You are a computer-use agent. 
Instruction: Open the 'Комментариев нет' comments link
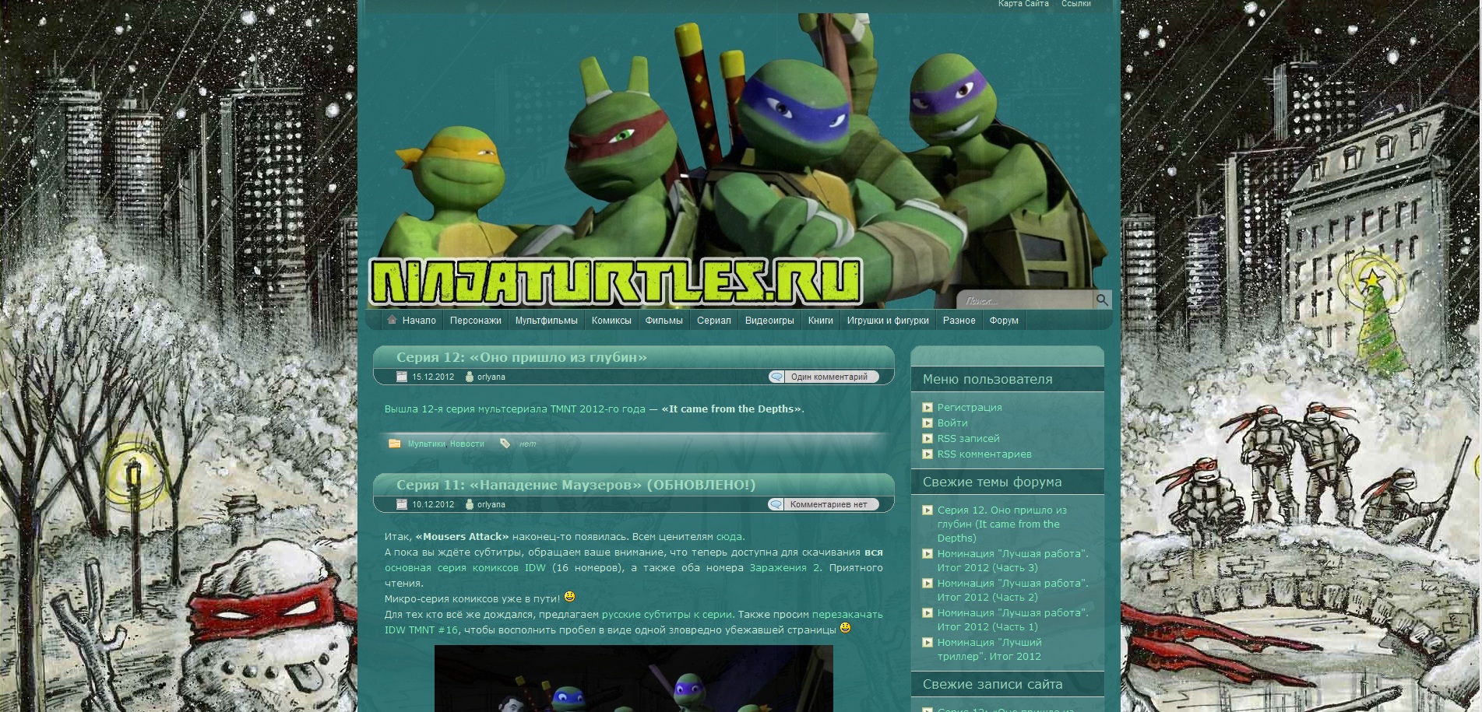click(829, 504)
